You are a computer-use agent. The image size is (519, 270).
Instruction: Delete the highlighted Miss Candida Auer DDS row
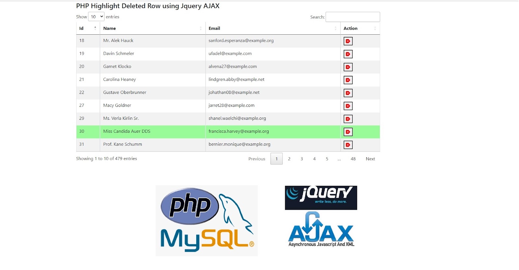click(x=348, y=132)
